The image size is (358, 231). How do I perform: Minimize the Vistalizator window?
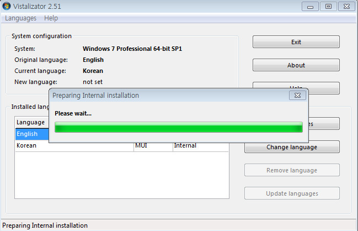310,7
